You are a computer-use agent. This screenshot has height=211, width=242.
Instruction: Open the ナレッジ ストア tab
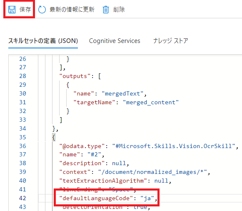pos(170,41)
